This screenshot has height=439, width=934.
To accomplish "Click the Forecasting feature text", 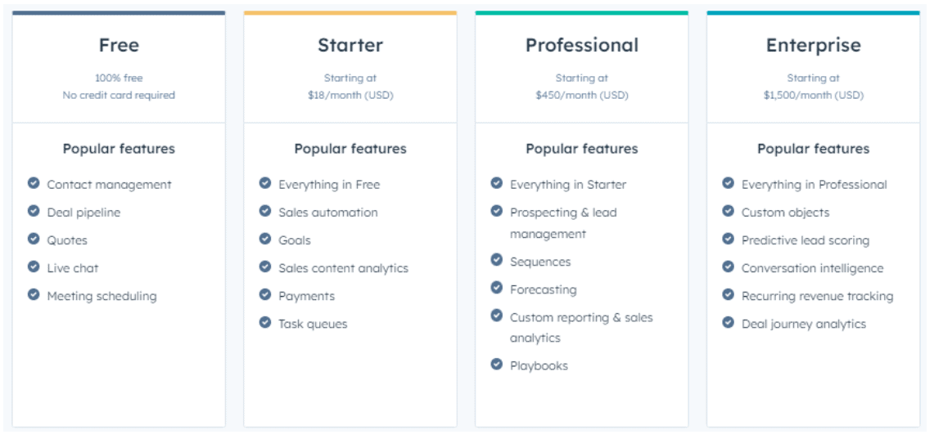I will [x=544, y=289].
